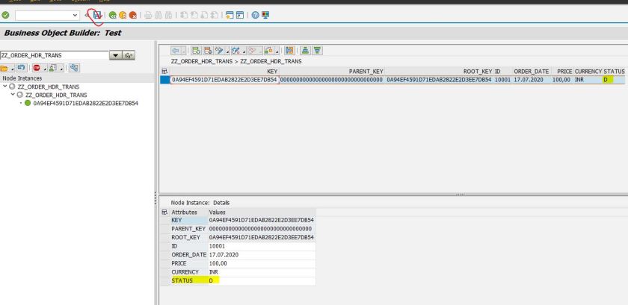Click the red stop icon in left panel toolbar

tap(36, 68)
